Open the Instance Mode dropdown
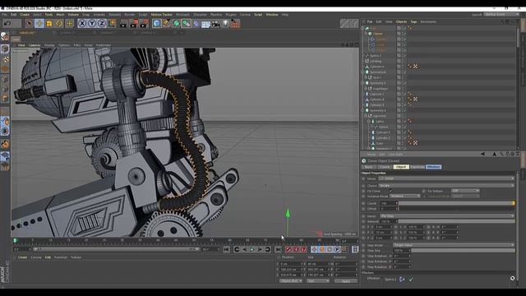 coord(404,196)
